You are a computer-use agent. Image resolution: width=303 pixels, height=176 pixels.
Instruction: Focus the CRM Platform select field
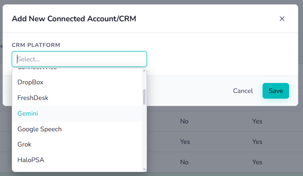click(x=79, y=59)
